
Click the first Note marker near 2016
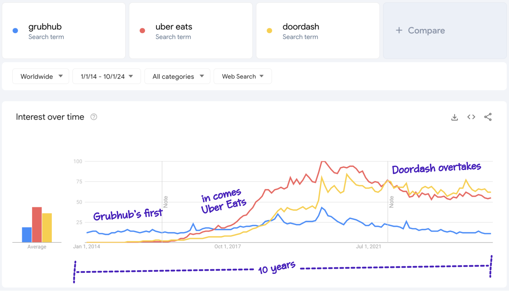click(x=166, y=202)
